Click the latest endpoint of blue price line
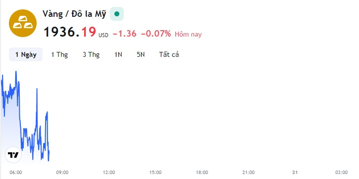Image resolution: width=359 pixels, height=179 pixels. coord(49,152)
